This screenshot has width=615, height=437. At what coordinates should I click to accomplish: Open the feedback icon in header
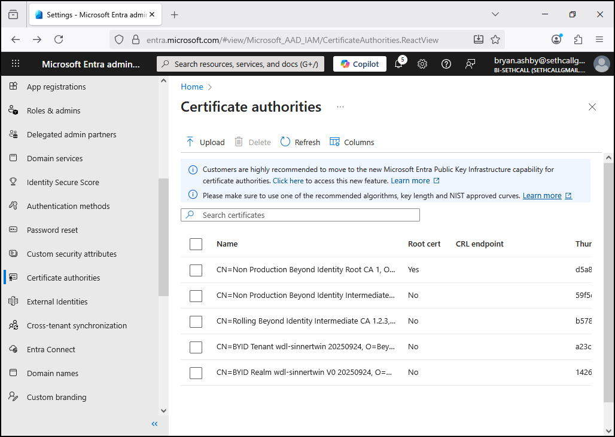pyautogui.click(x=470, y=64)
